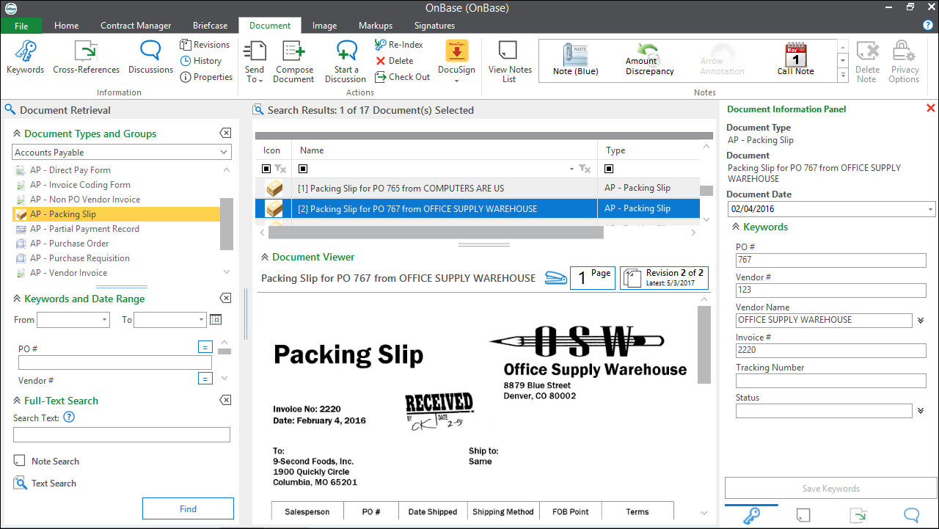Add an Amount Discrepancy note

(x=649, y=60)
